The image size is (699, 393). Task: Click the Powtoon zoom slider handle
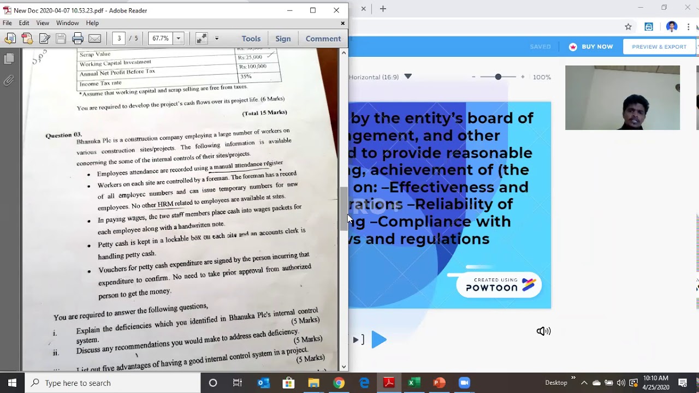coord(498,77)
